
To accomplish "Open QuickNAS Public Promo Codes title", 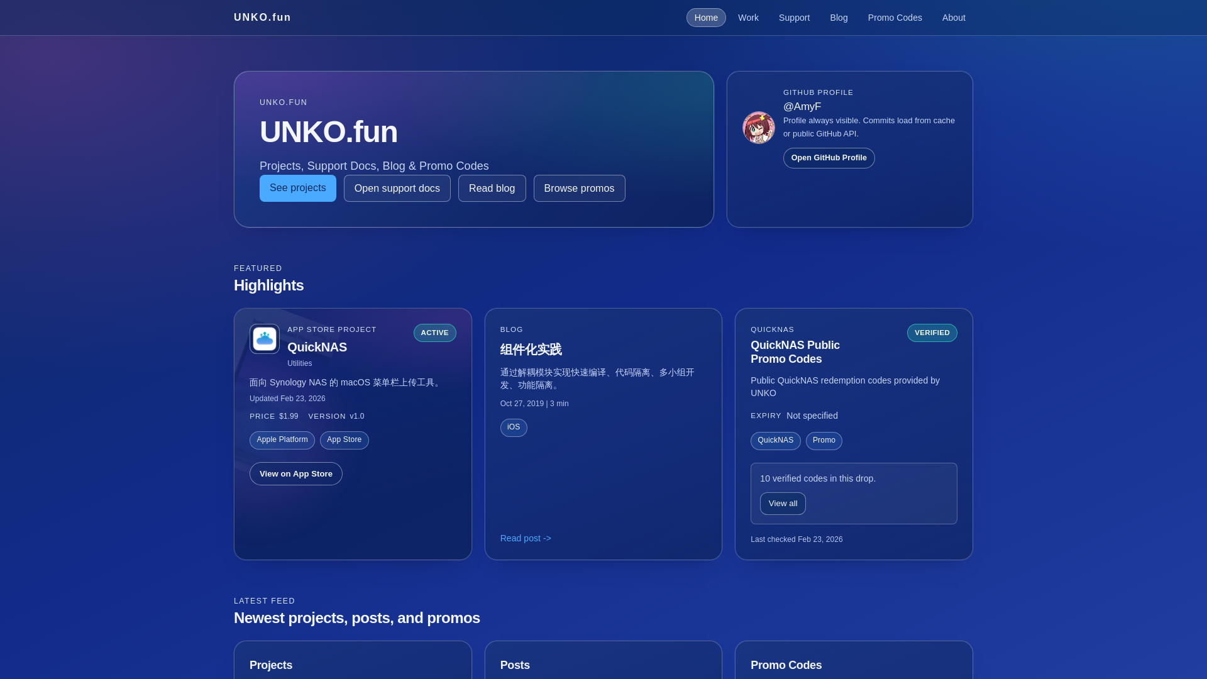I will pos(795,352).
